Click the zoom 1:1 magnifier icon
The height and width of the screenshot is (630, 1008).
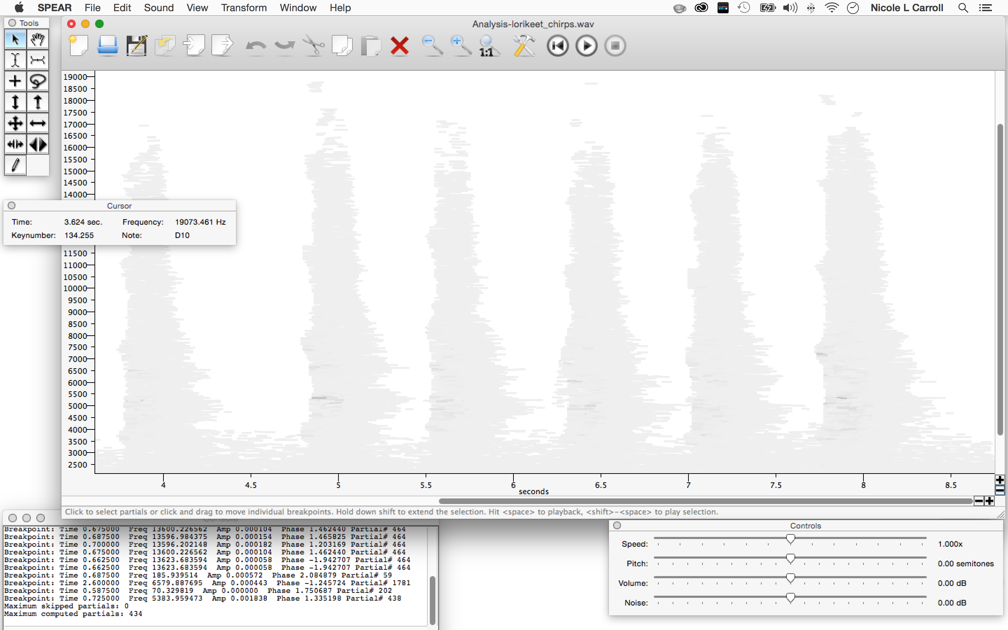(x=488, y=46)
